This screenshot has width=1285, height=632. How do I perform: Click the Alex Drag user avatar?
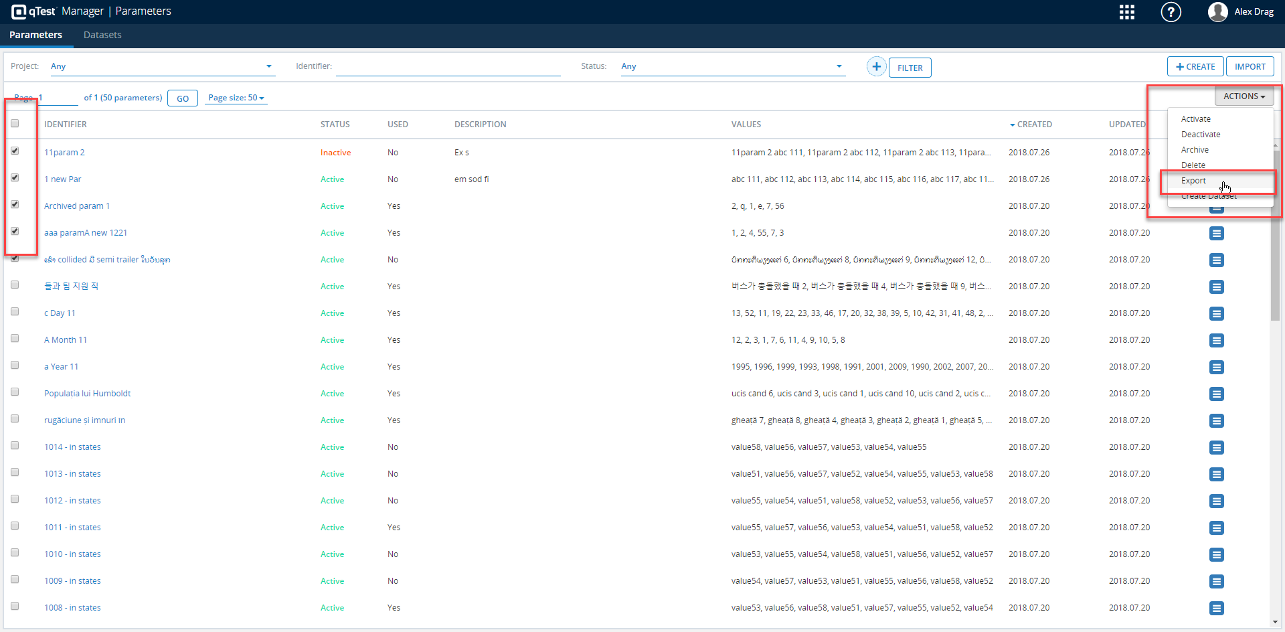point(1217,12)
